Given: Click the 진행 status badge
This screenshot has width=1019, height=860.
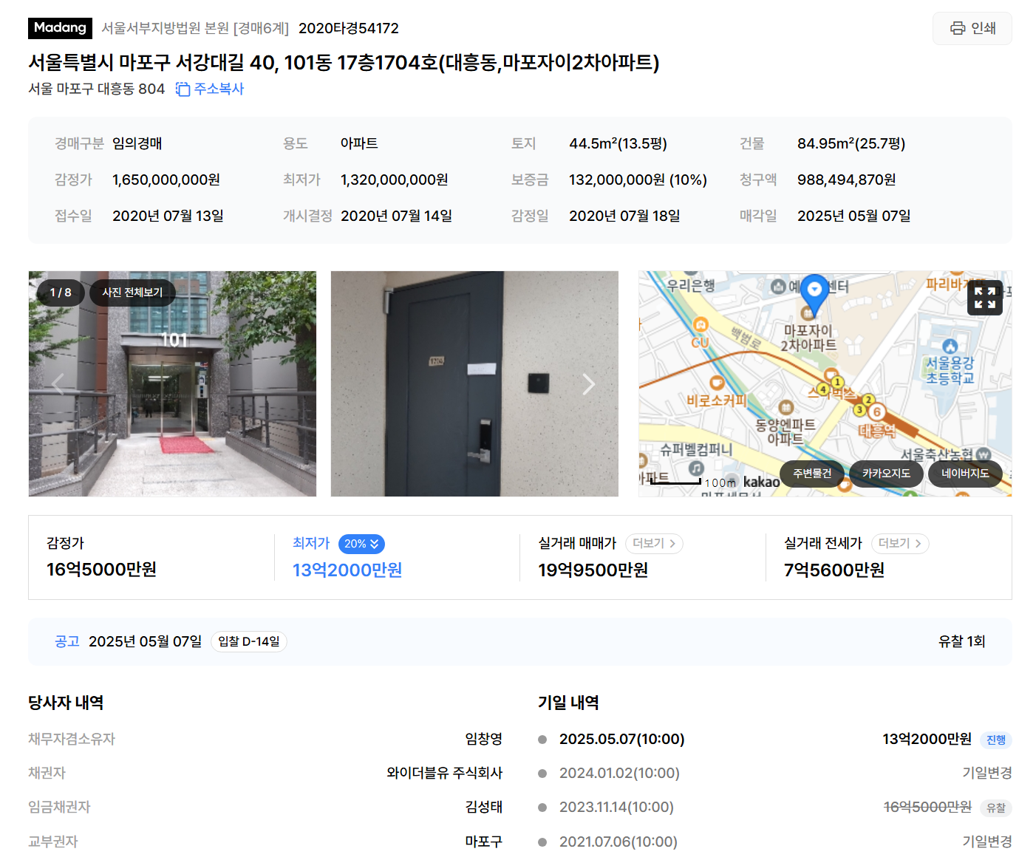Looking at the screenshot, I should pos(995,740).
